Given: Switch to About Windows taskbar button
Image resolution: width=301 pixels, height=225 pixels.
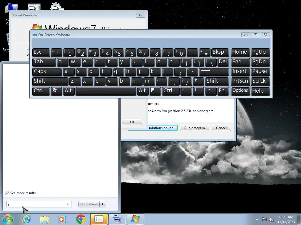Looking at the screenshot, I should (135, 219).
